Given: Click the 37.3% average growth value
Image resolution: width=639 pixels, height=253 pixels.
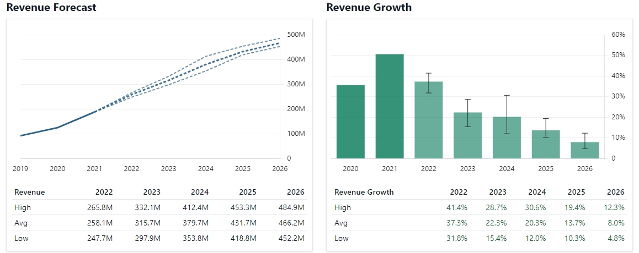Looking at the screenshot, I should pyautogui.click(x=458, y=223).
